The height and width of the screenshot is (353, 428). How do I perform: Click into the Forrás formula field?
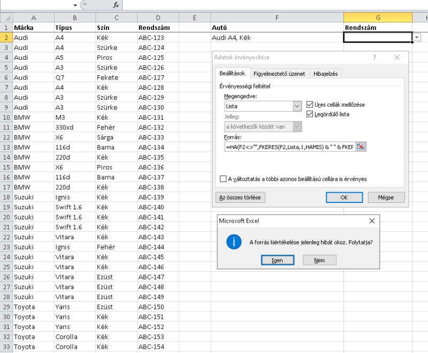[289, 147]
